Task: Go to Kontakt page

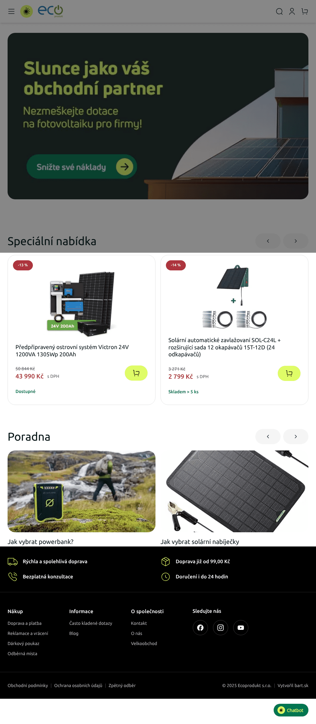Action: (x=139, y=623)
